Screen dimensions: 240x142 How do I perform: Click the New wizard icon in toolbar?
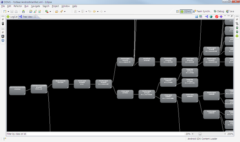[x=5, y=12]
